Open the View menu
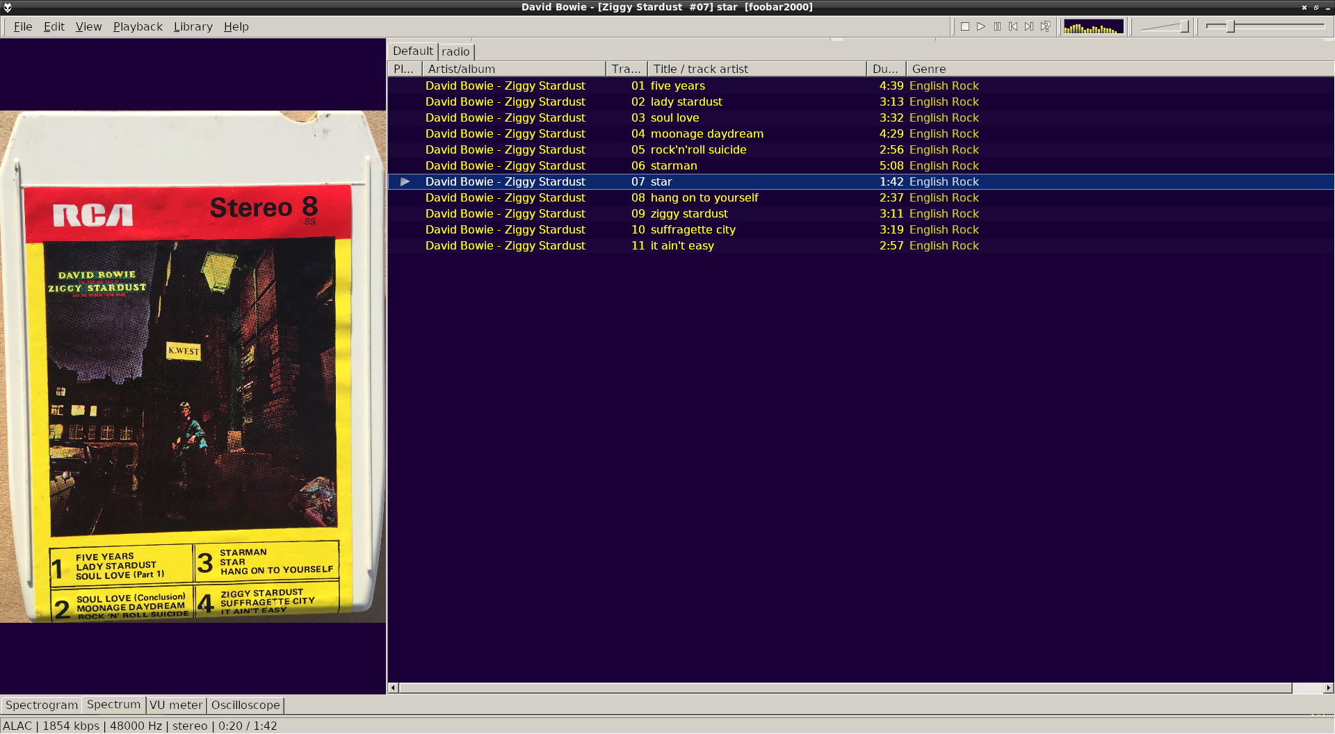 pos(88,26)
